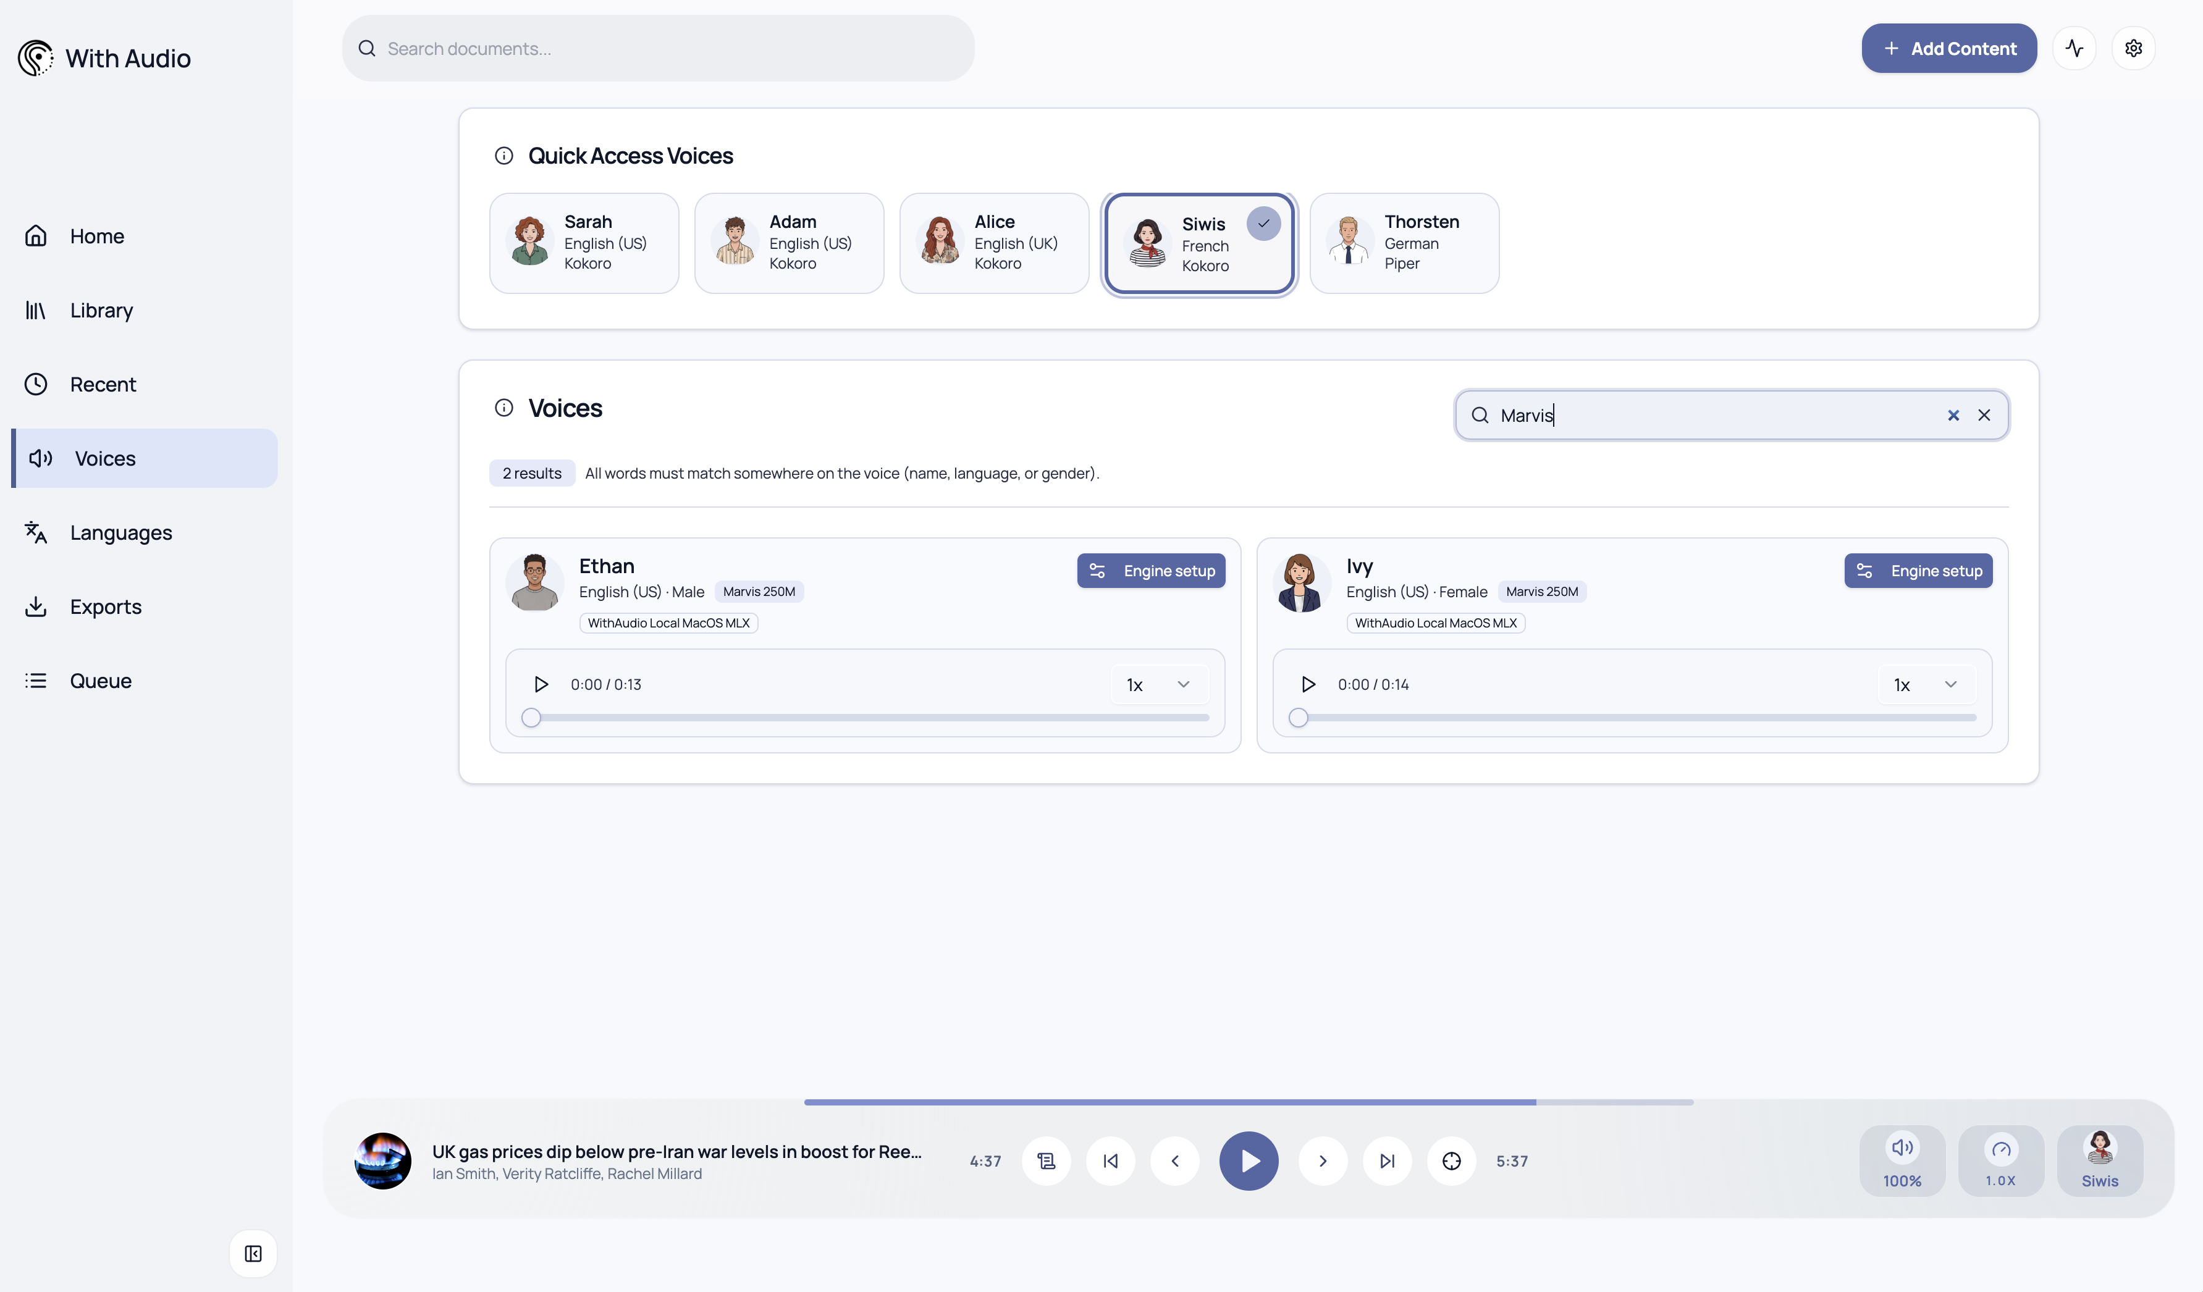Go to Languages in the sidebar
The image size is (2203, 1292).
click(120, 532)
